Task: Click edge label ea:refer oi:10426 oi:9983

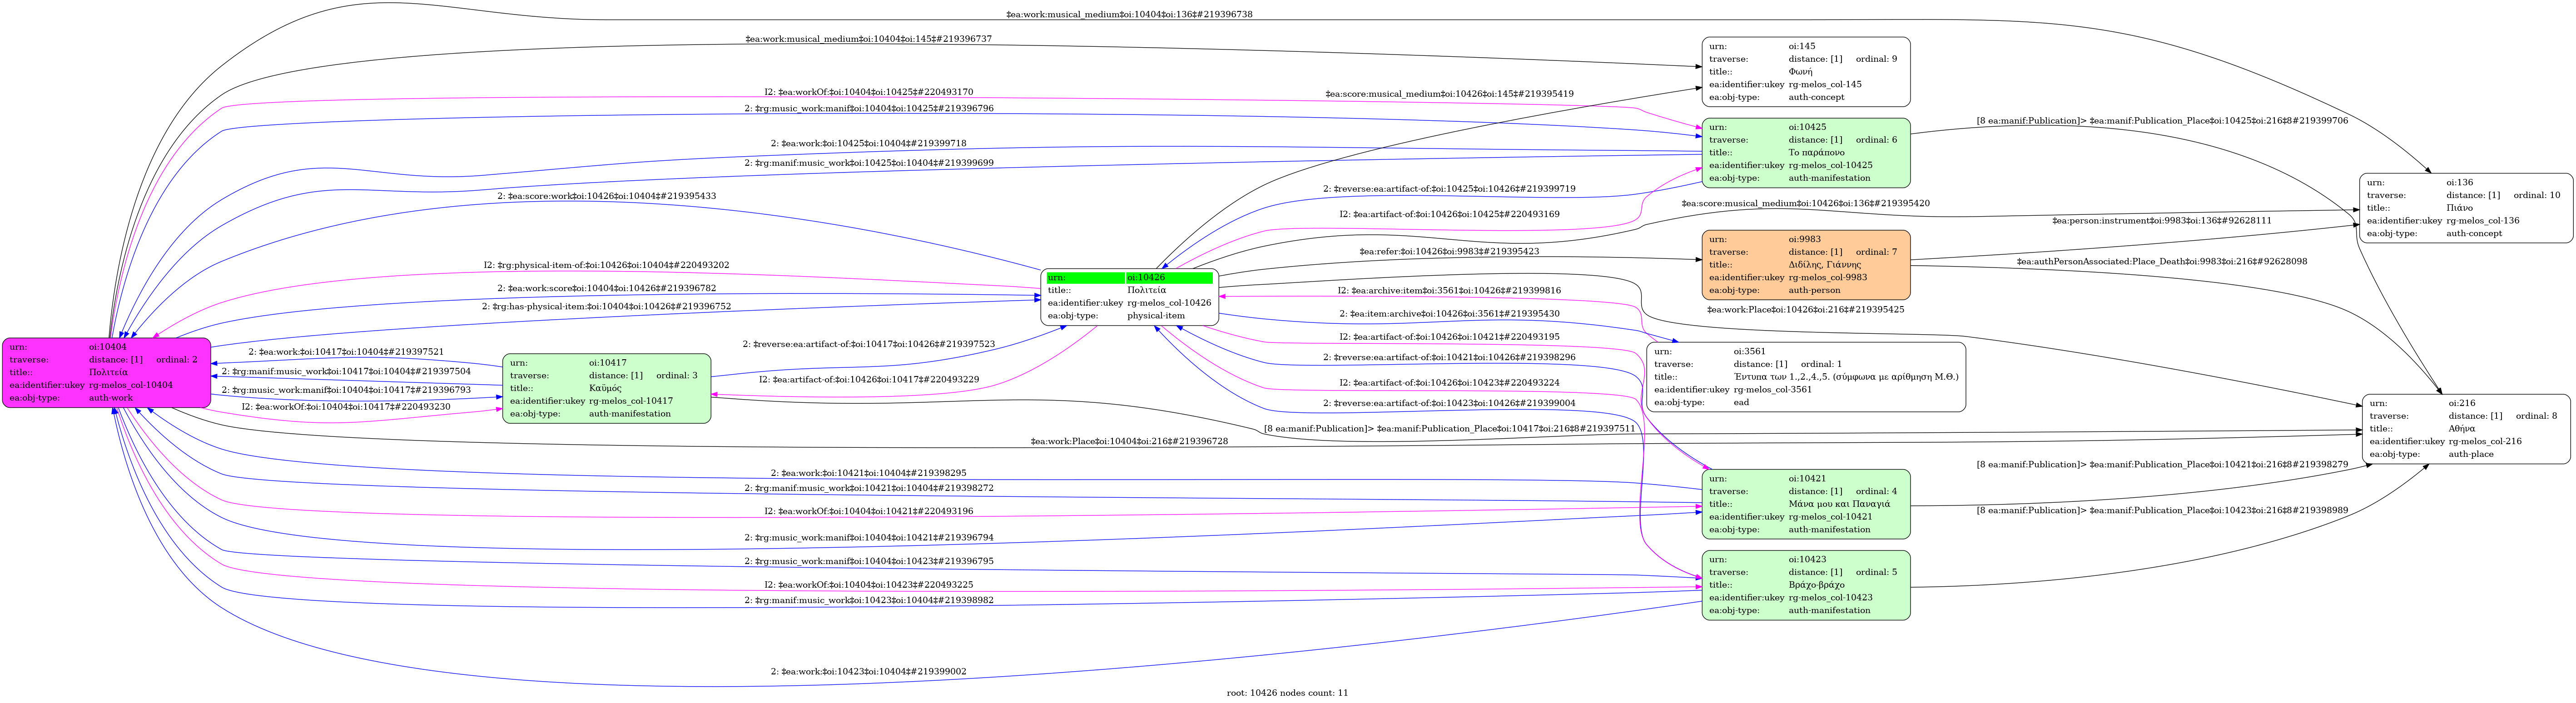Action: click(x=1448, y=252)
